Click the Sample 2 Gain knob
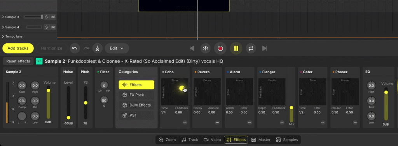This screenshot has width=398, height=146. pos(22,86)
